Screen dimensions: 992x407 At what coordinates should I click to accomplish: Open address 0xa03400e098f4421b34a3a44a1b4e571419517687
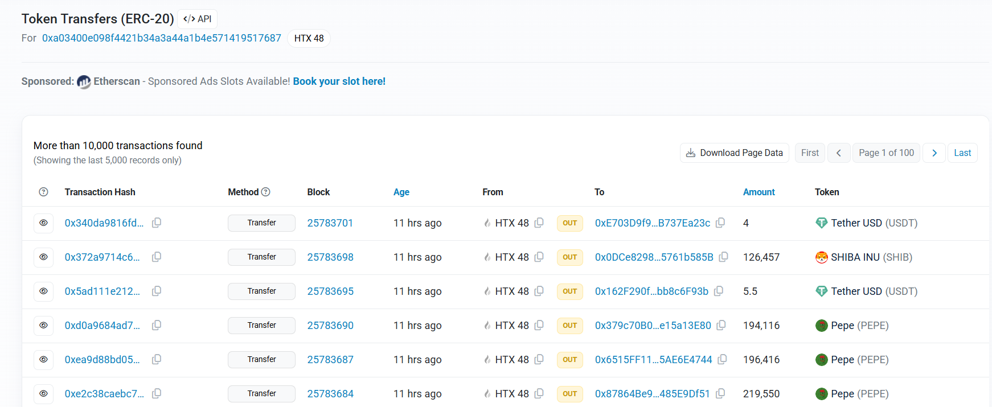coord(162,38)
